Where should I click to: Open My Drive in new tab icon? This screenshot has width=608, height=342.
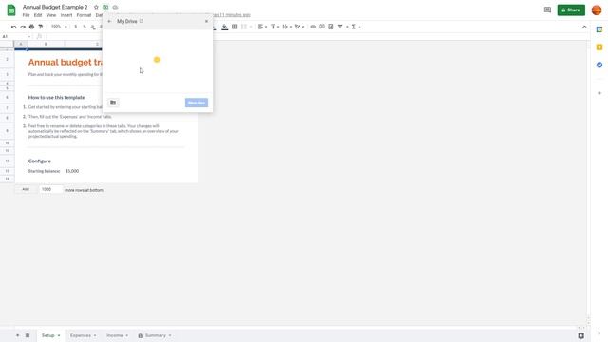pyautogui.click(x=142, y=21)
